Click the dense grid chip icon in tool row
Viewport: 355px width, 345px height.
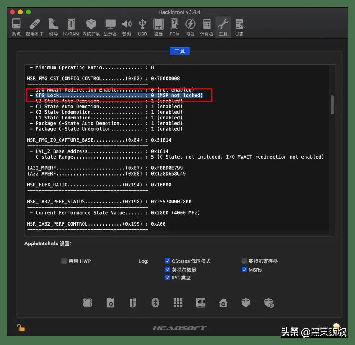pyautogui.click(x=200, y=303)
